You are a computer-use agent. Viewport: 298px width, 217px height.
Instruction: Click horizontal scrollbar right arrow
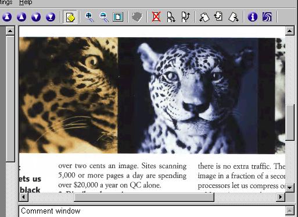coord(281,197)
